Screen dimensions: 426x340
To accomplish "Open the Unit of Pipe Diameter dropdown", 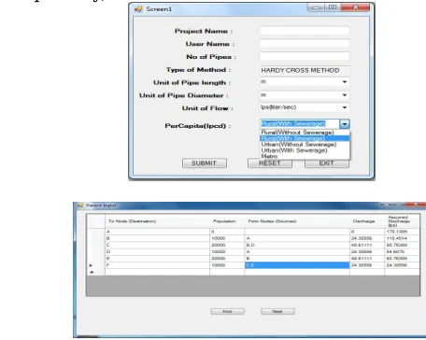I will pos(345,95).
